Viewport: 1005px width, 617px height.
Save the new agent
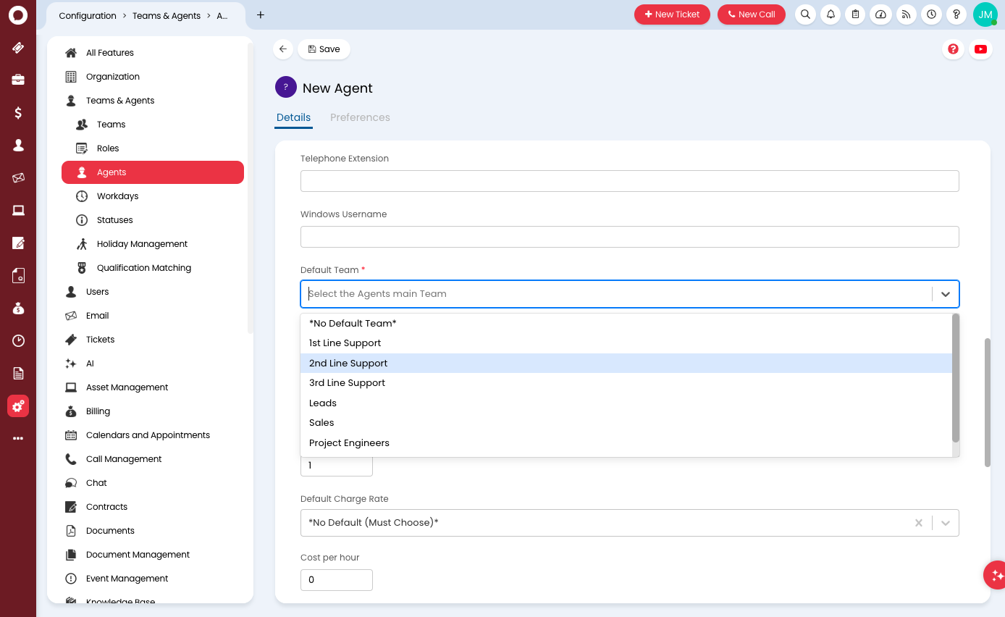pos(324,49)
